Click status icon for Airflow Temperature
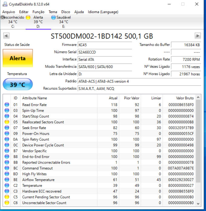Image resolution: width=206 pixels, height=211 pixels. (7, 180)
